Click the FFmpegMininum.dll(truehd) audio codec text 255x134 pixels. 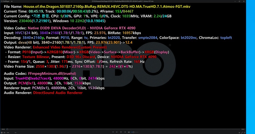[52, 74]
